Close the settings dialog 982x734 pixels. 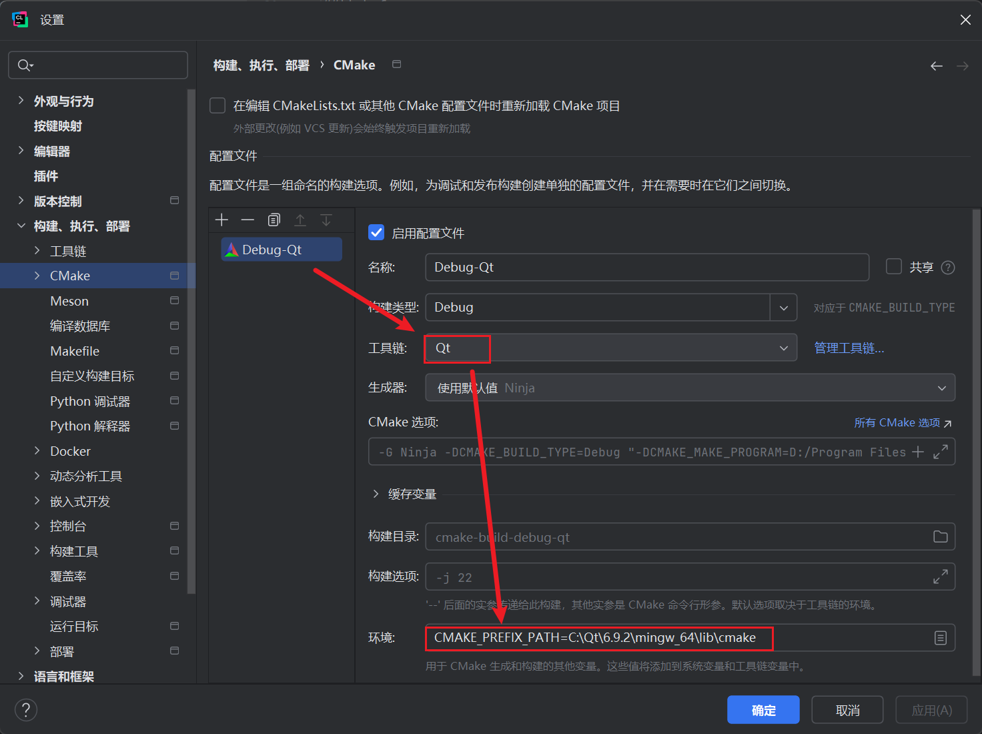(x=965, y=19)
